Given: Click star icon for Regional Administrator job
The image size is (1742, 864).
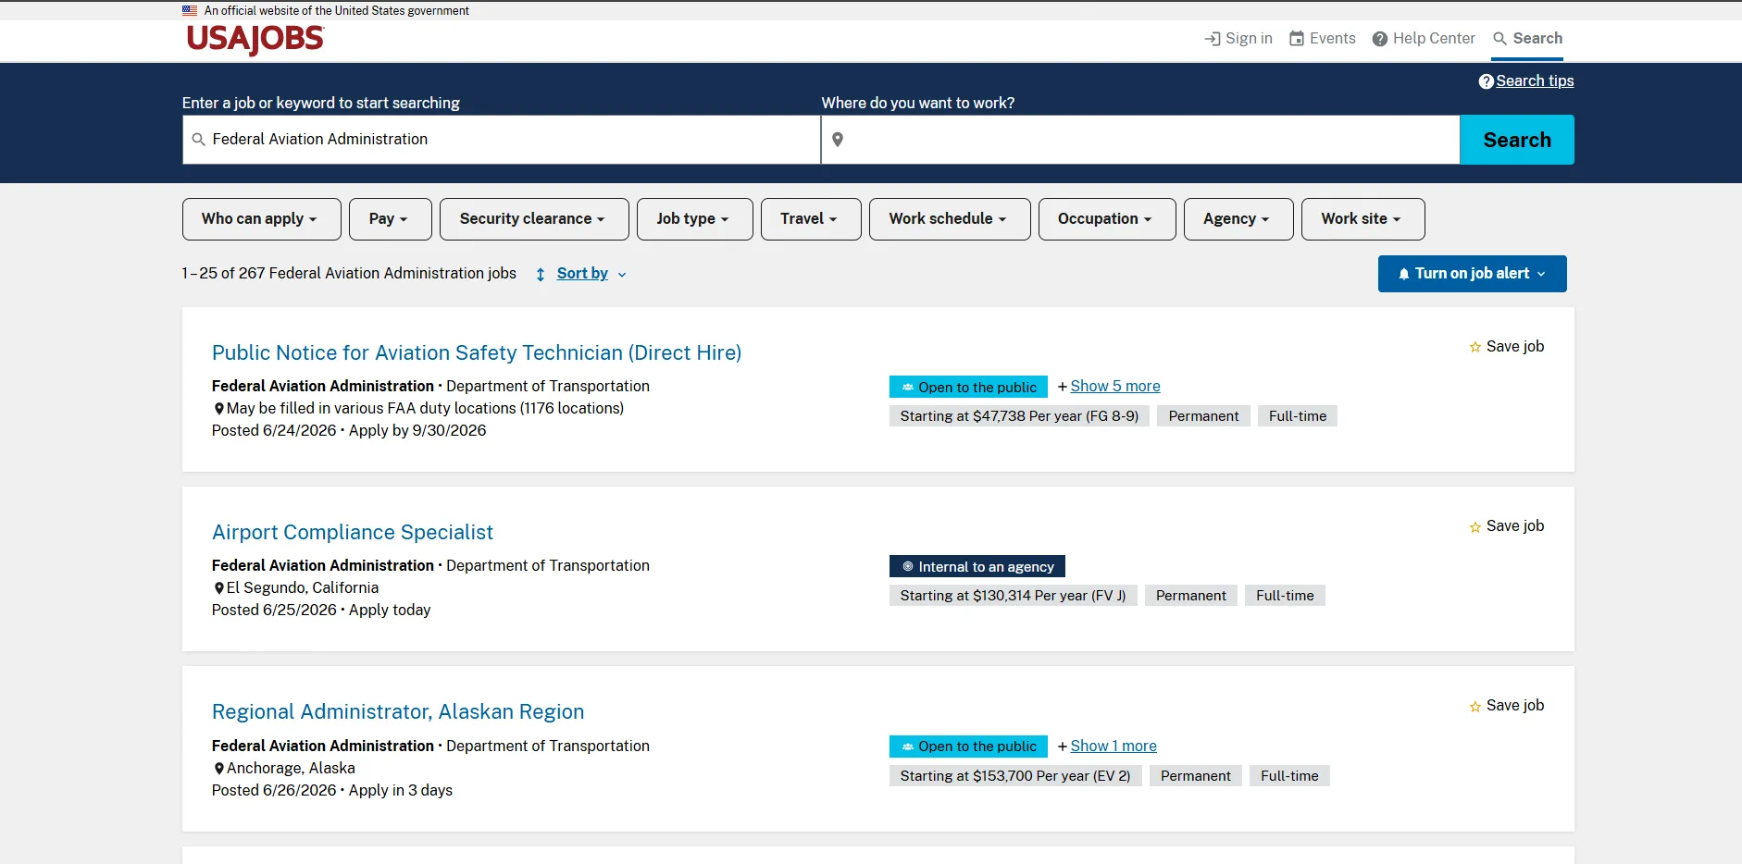Looking at the screenshot, I should pos(1475,707).
